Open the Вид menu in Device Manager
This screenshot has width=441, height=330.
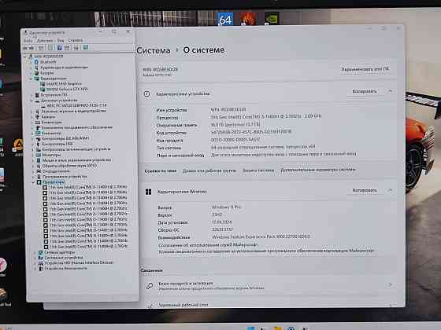point(61,41)
